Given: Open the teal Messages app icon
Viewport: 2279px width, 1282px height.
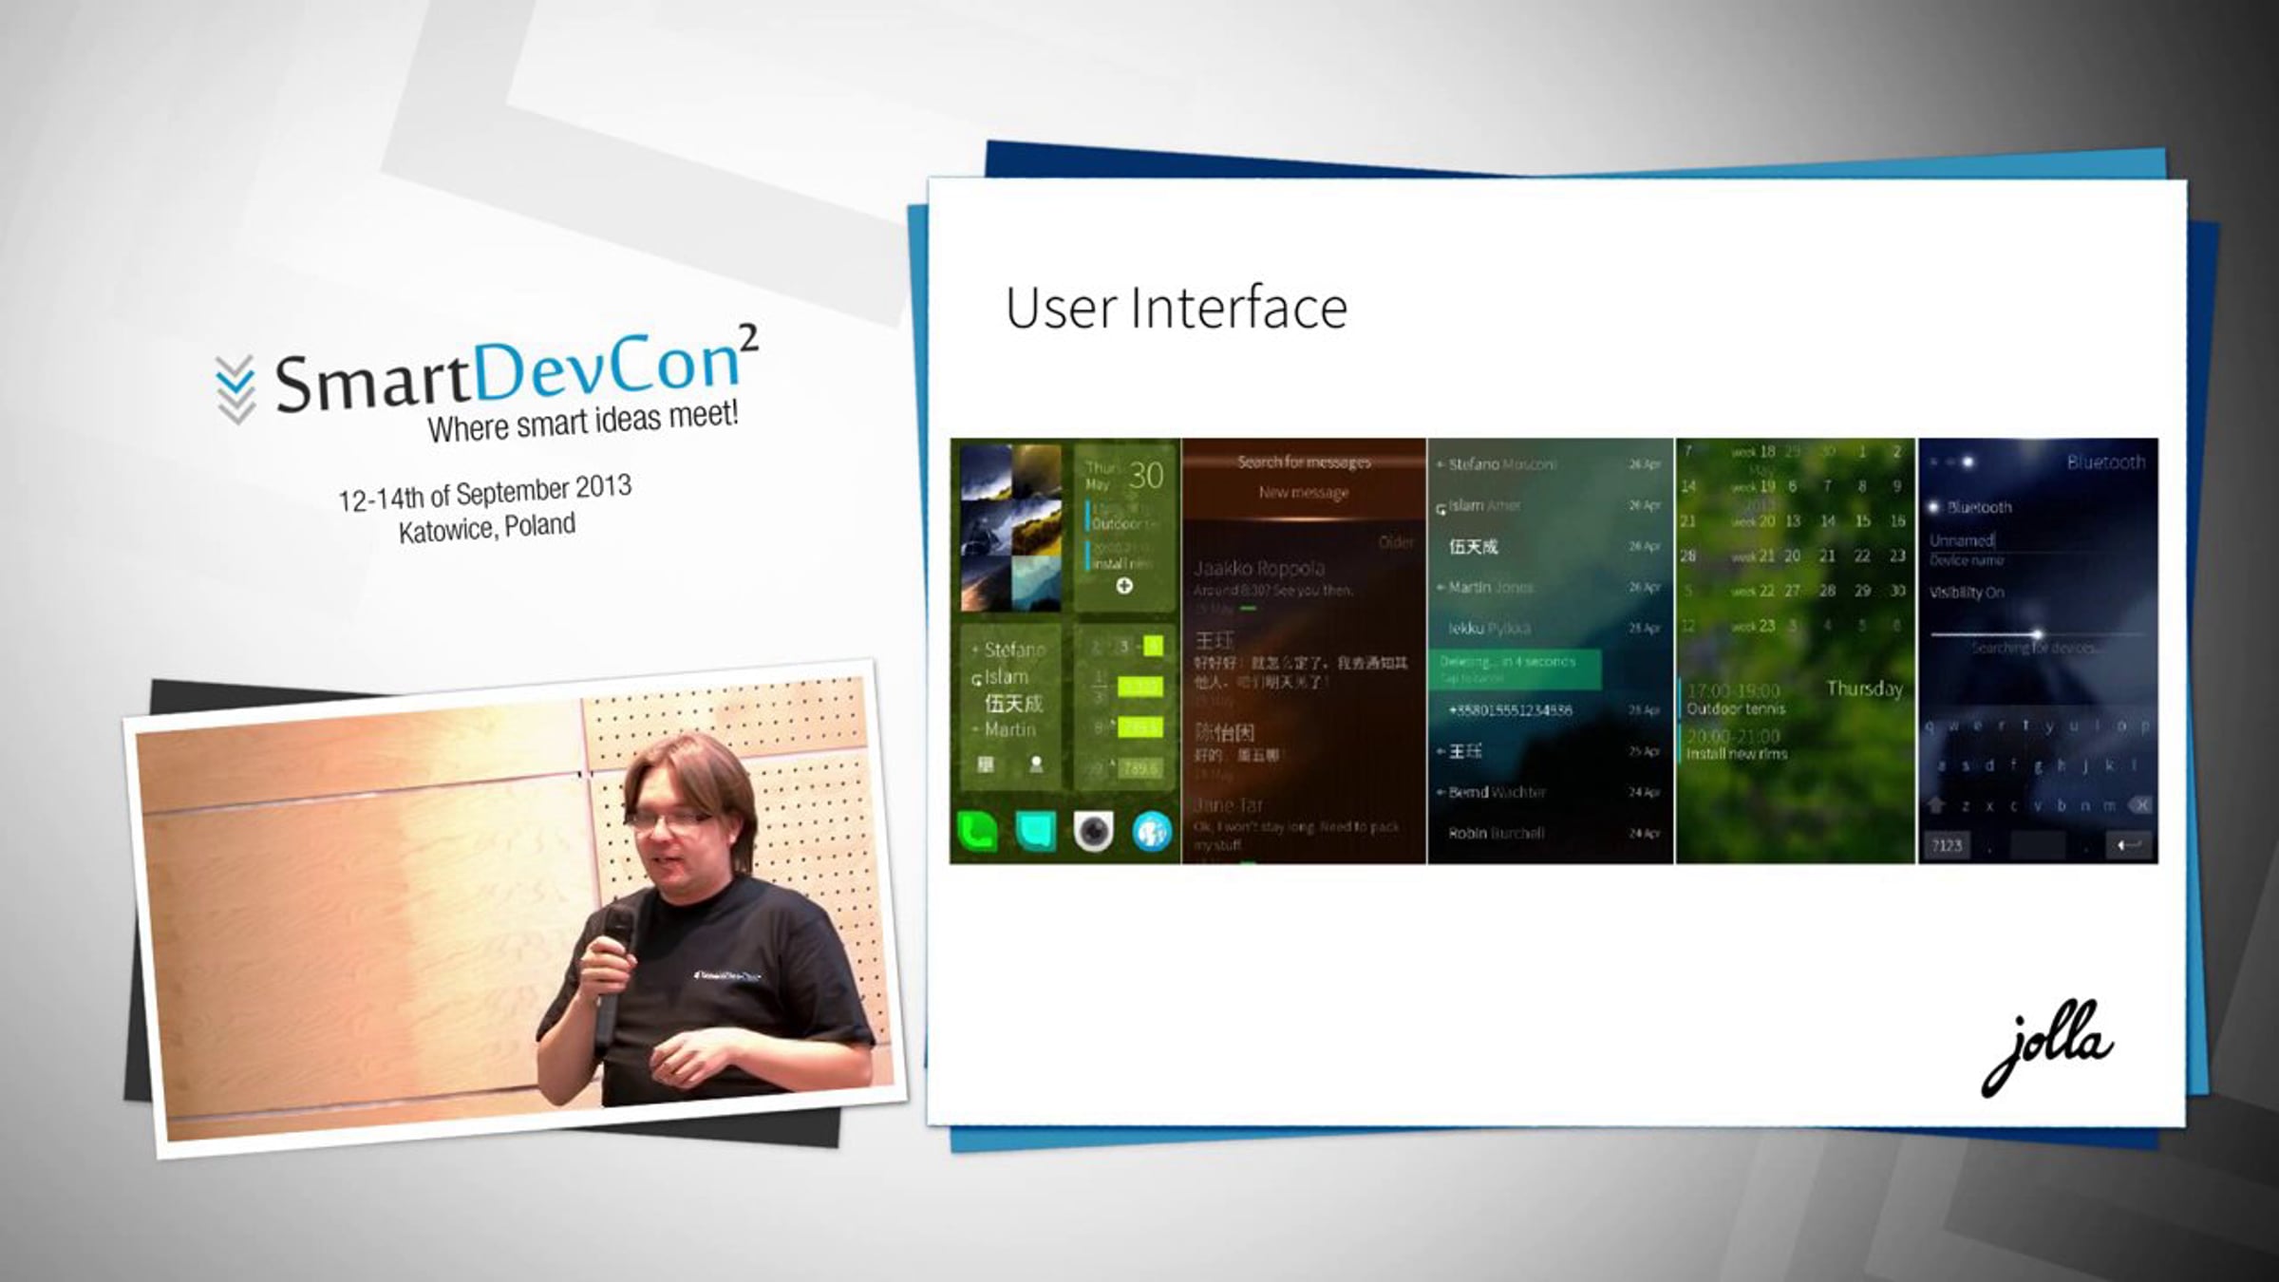Looking at the screenshot, I should 1036,832.
